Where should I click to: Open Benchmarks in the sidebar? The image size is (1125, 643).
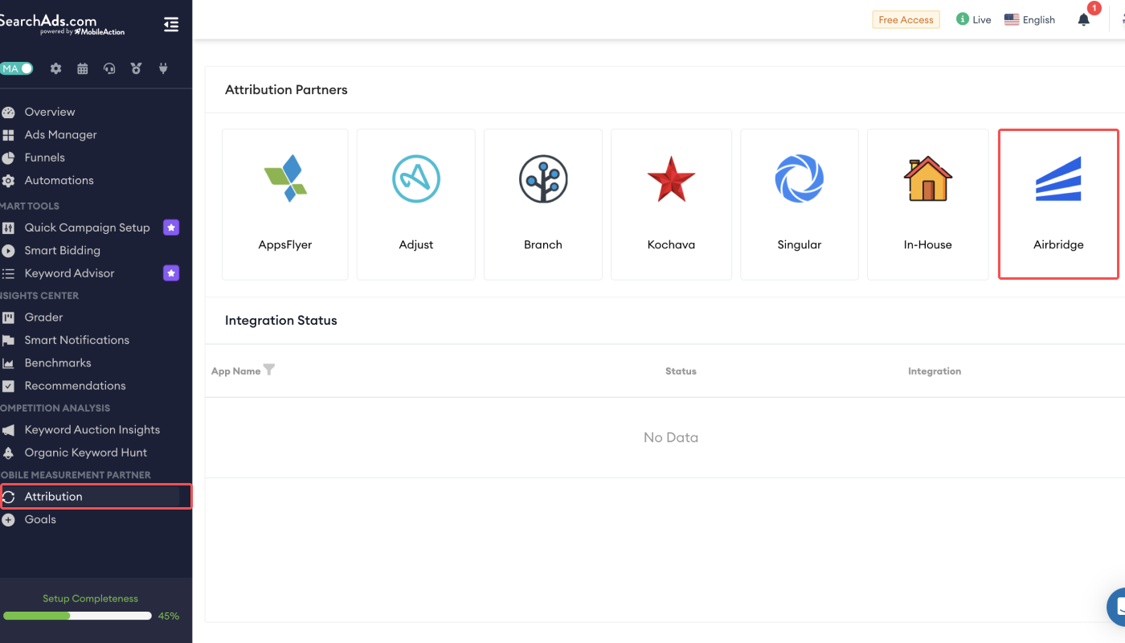click(x=58, y=363)
